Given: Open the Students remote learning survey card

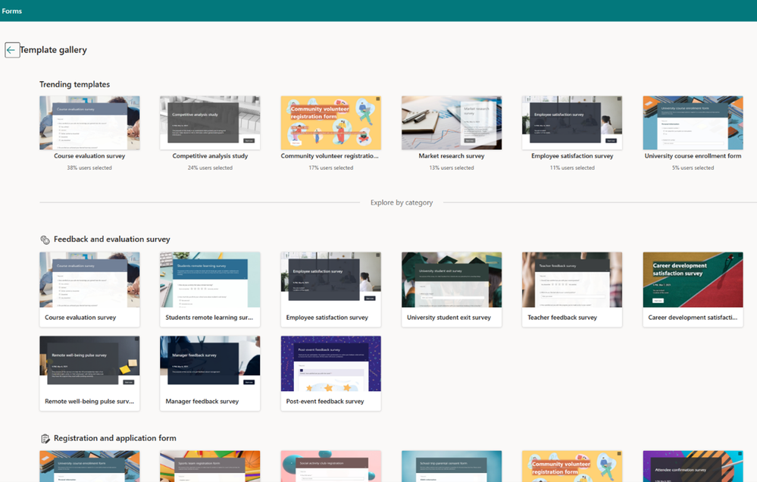Looking at the screenshot, I should click(210, 290).
